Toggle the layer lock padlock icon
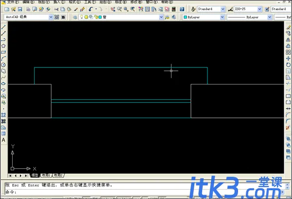The height and width of the screenshot is (199, 292). (x=96, y=17)
